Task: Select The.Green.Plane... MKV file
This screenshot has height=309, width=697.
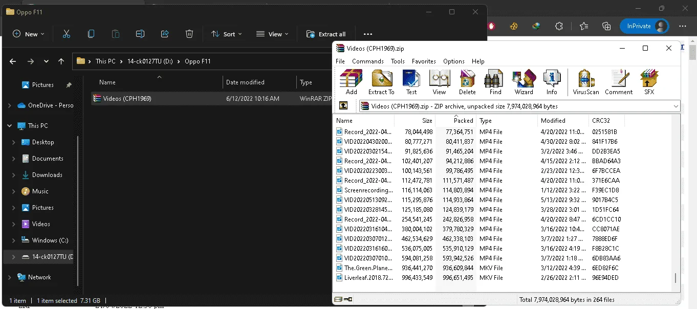Action: click(368, 268)
